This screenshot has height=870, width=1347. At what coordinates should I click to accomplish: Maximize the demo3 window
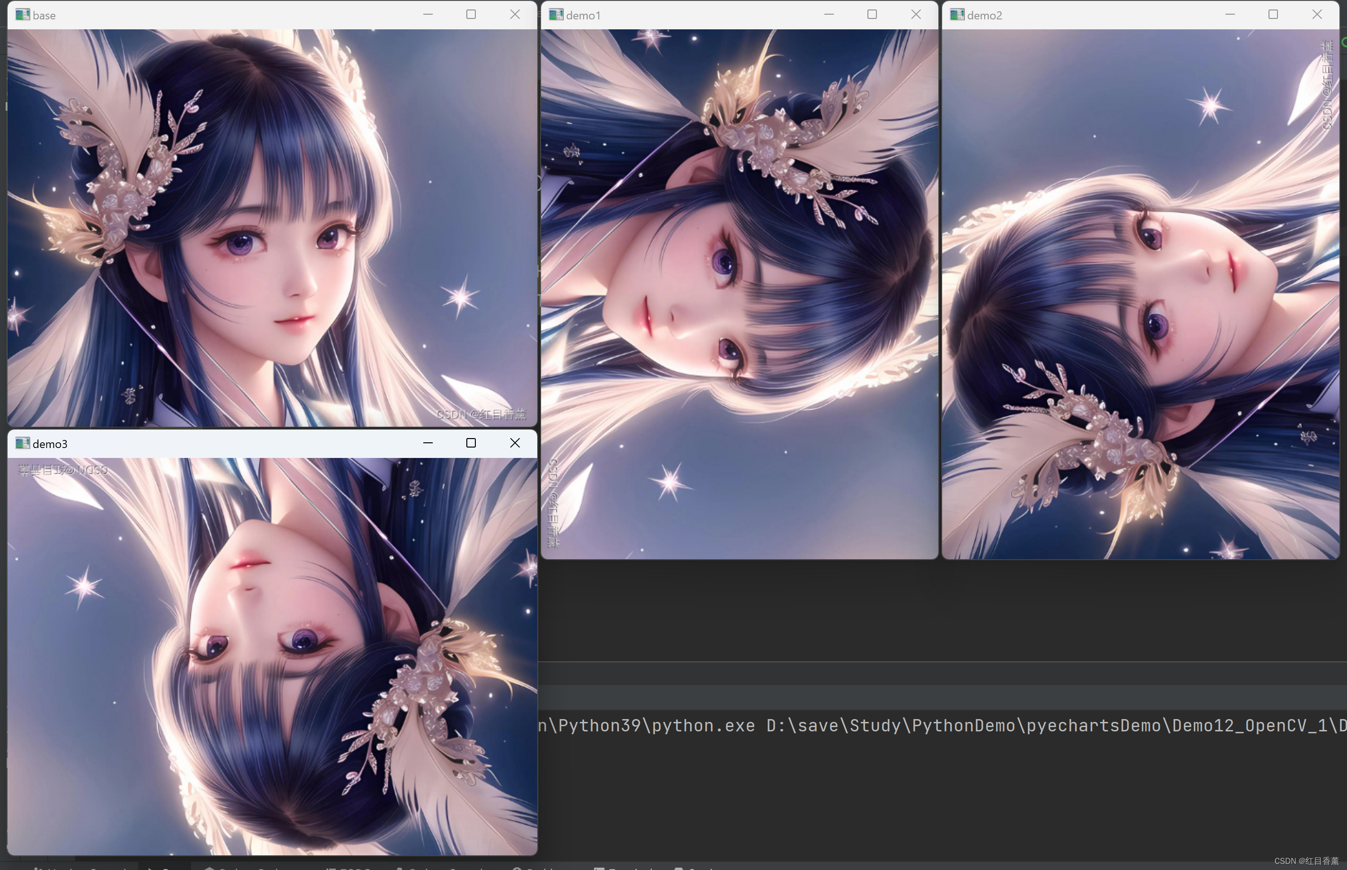[x=471, y=443]
